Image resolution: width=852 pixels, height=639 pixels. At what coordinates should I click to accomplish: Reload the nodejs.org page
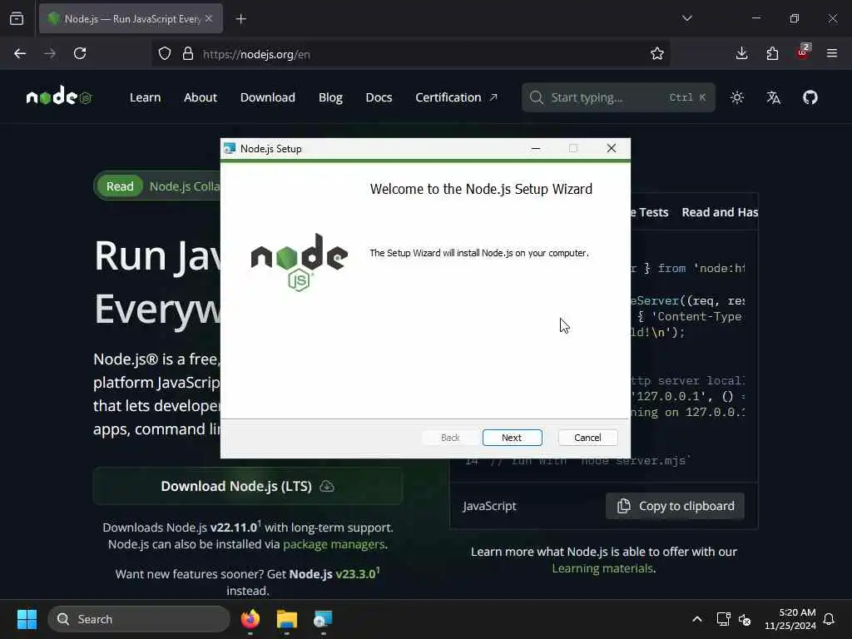click(x=80, y=53)
